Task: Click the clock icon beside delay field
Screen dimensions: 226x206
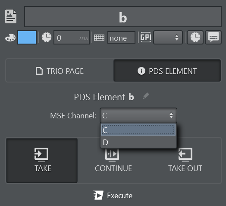Action: [47, 38]
